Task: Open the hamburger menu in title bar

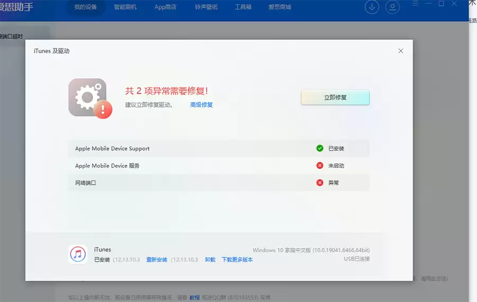Action: 415,4
